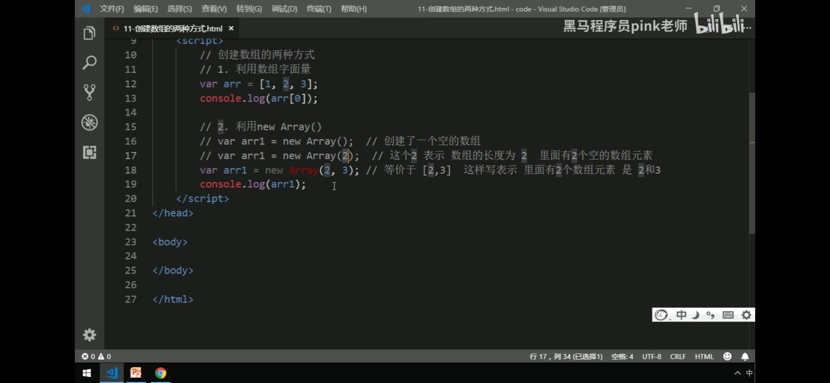Change indentation via 空格: 4

[622, 356]
